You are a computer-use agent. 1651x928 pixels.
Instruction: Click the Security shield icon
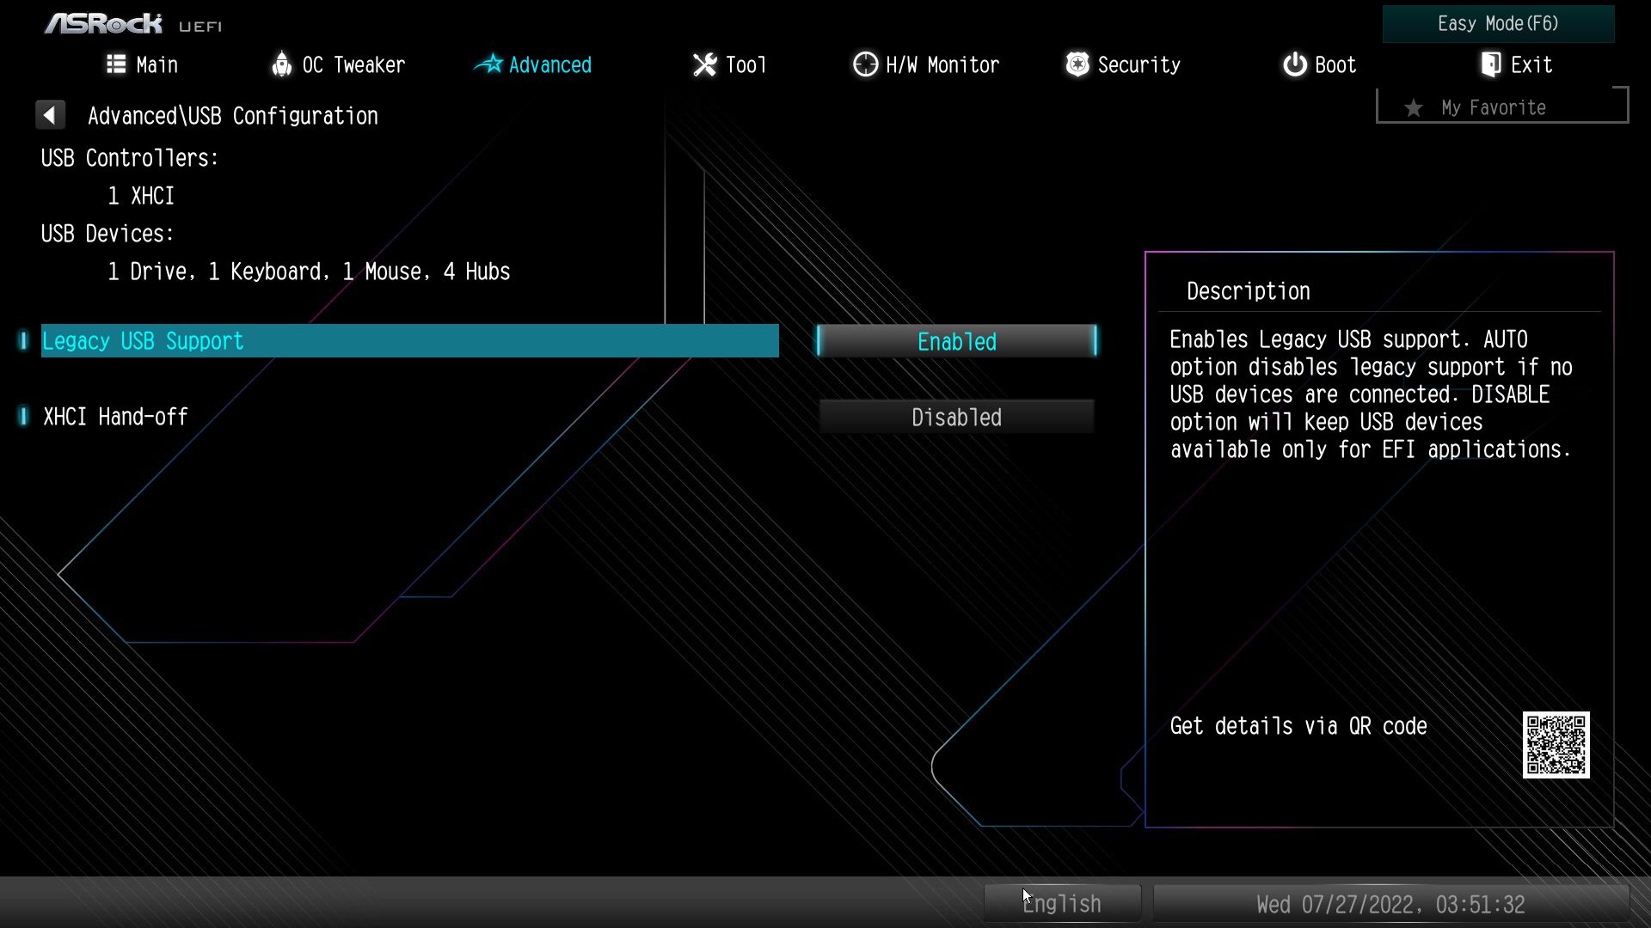[1077, 64]
